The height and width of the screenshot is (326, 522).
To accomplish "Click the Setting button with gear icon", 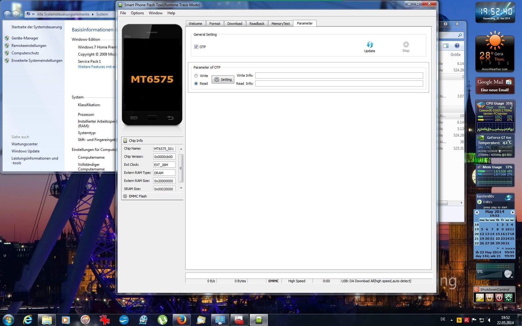I will coord(223,79).
